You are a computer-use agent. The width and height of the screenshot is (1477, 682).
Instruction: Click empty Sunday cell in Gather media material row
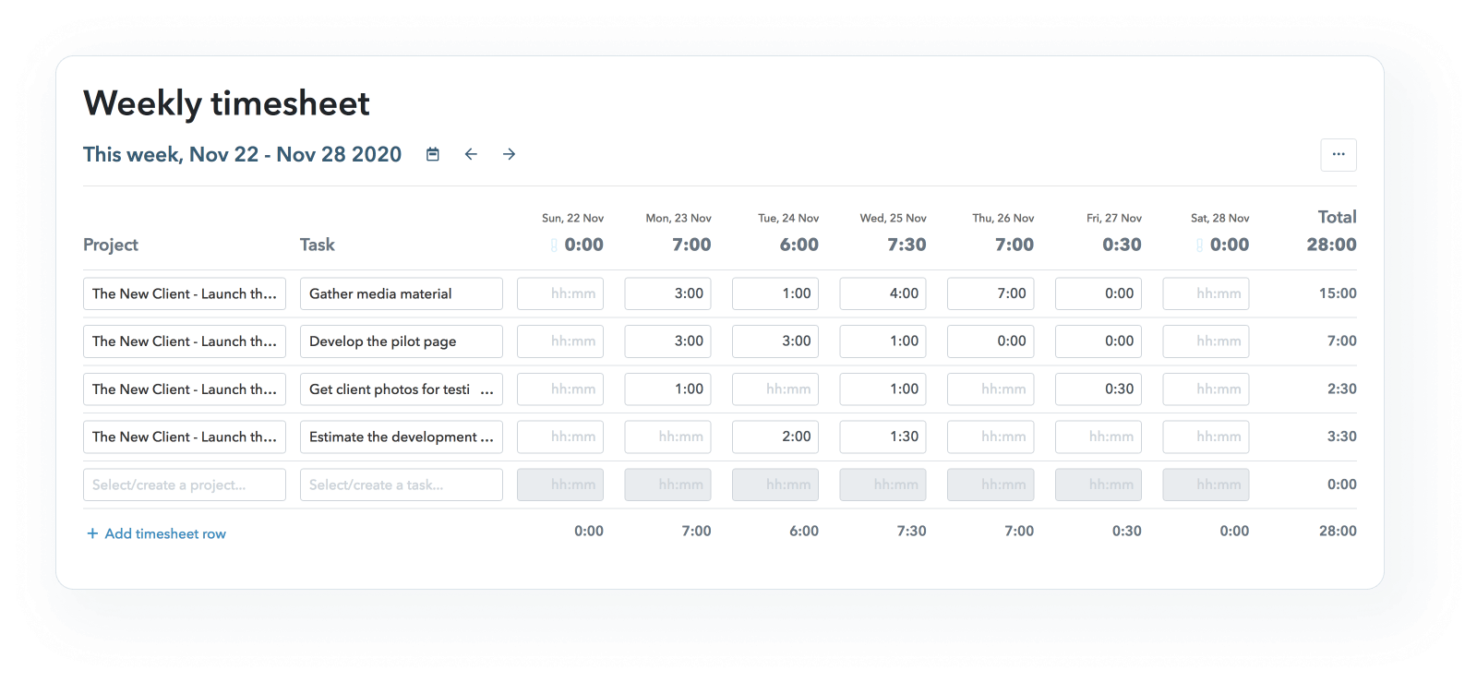coord(560,293)
